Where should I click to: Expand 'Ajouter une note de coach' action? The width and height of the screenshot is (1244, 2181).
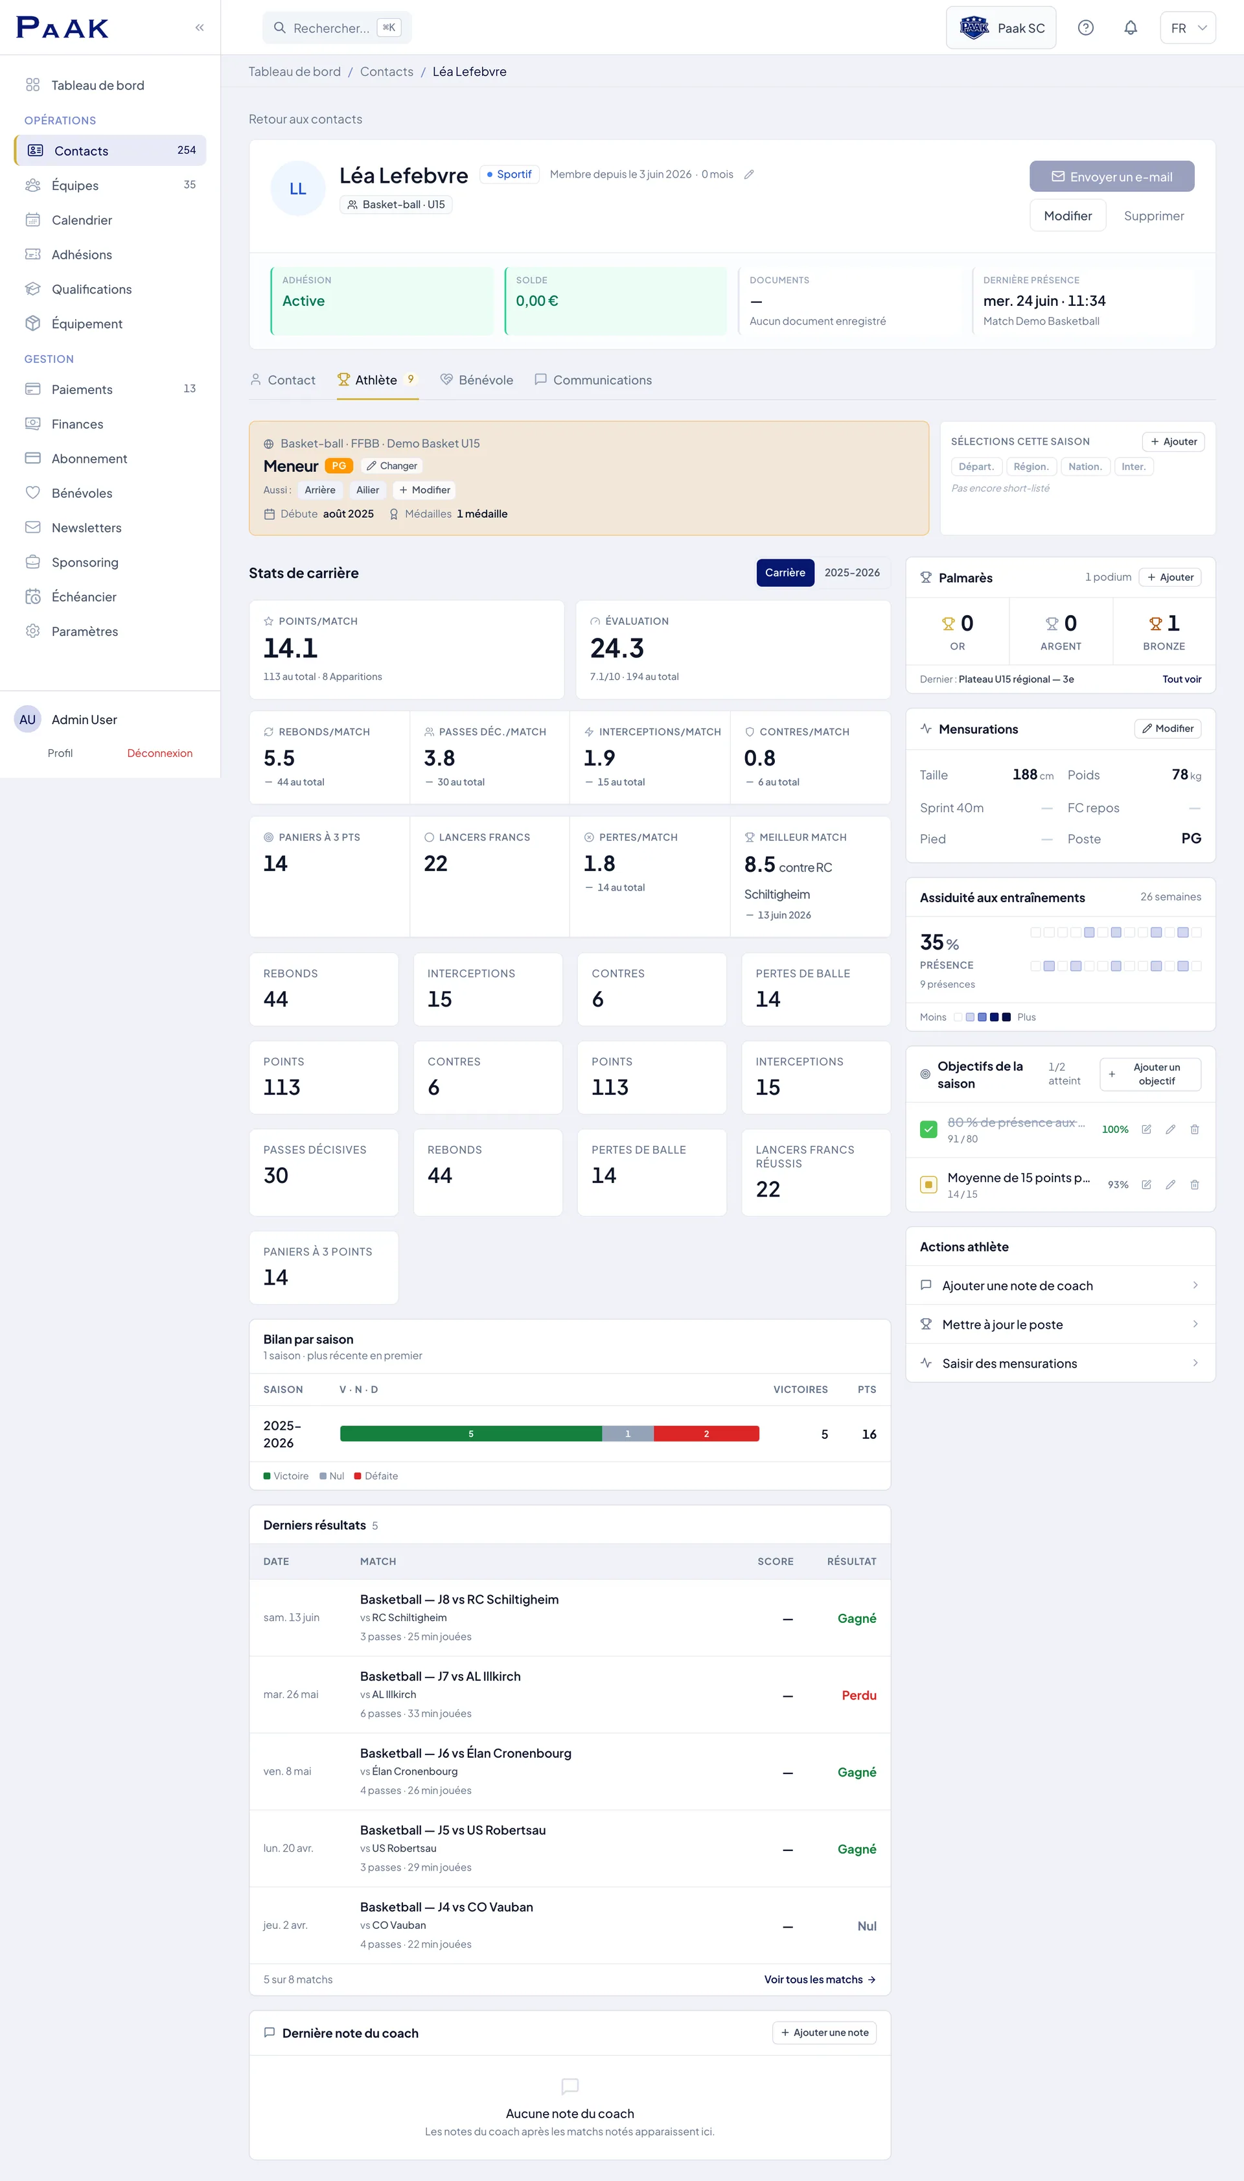pyautogui.click(x=1060, y=1285)
